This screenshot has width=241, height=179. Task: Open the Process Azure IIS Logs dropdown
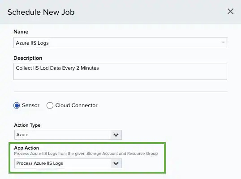(68, 163)
